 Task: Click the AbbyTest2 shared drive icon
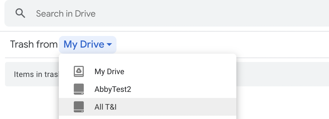[x=79, y=89]
